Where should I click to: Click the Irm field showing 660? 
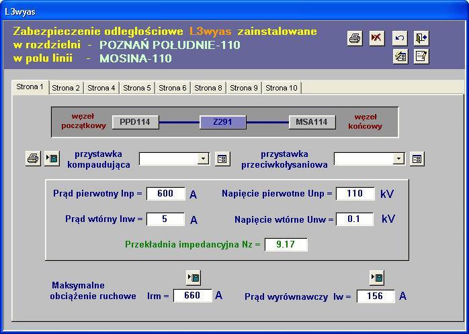tap(192, 296)
